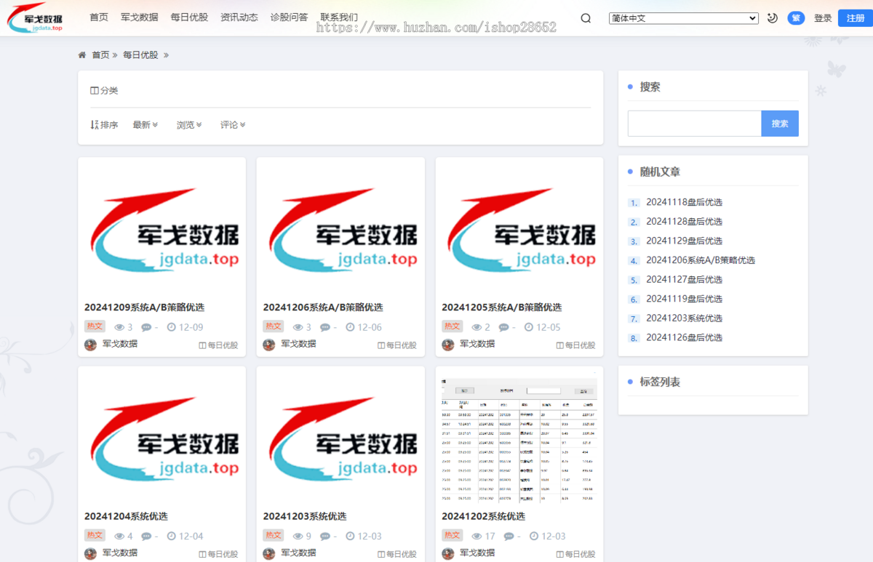
Task: Open random article 20241129盘后优选
Action: (684, 241)
